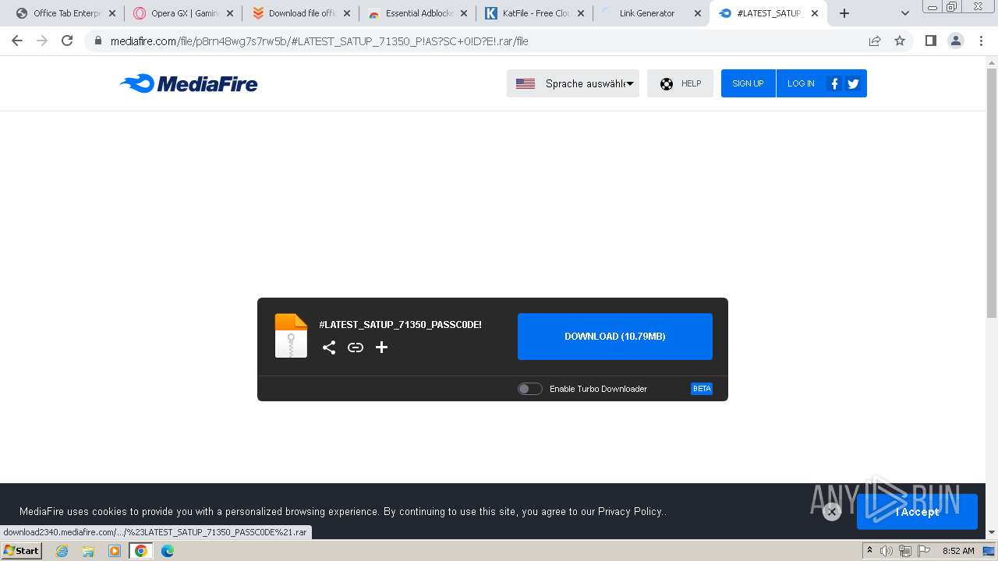The width and height of the screenshot is (998, 561).
Task: Close the KatFile tab
Action: (580, 13)
